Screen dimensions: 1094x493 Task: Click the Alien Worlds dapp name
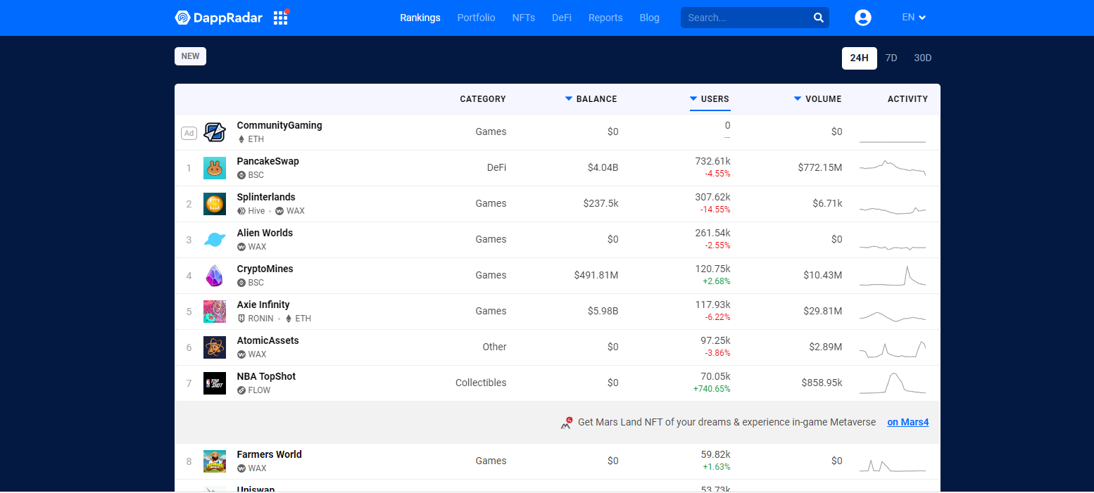pos(265,233)
